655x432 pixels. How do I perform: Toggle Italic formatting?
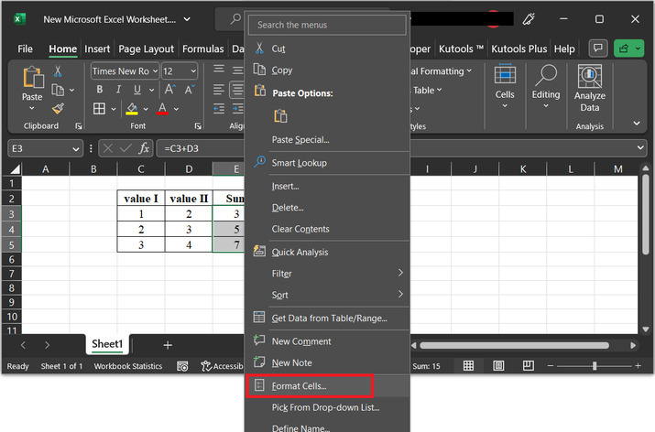(118, 90)
